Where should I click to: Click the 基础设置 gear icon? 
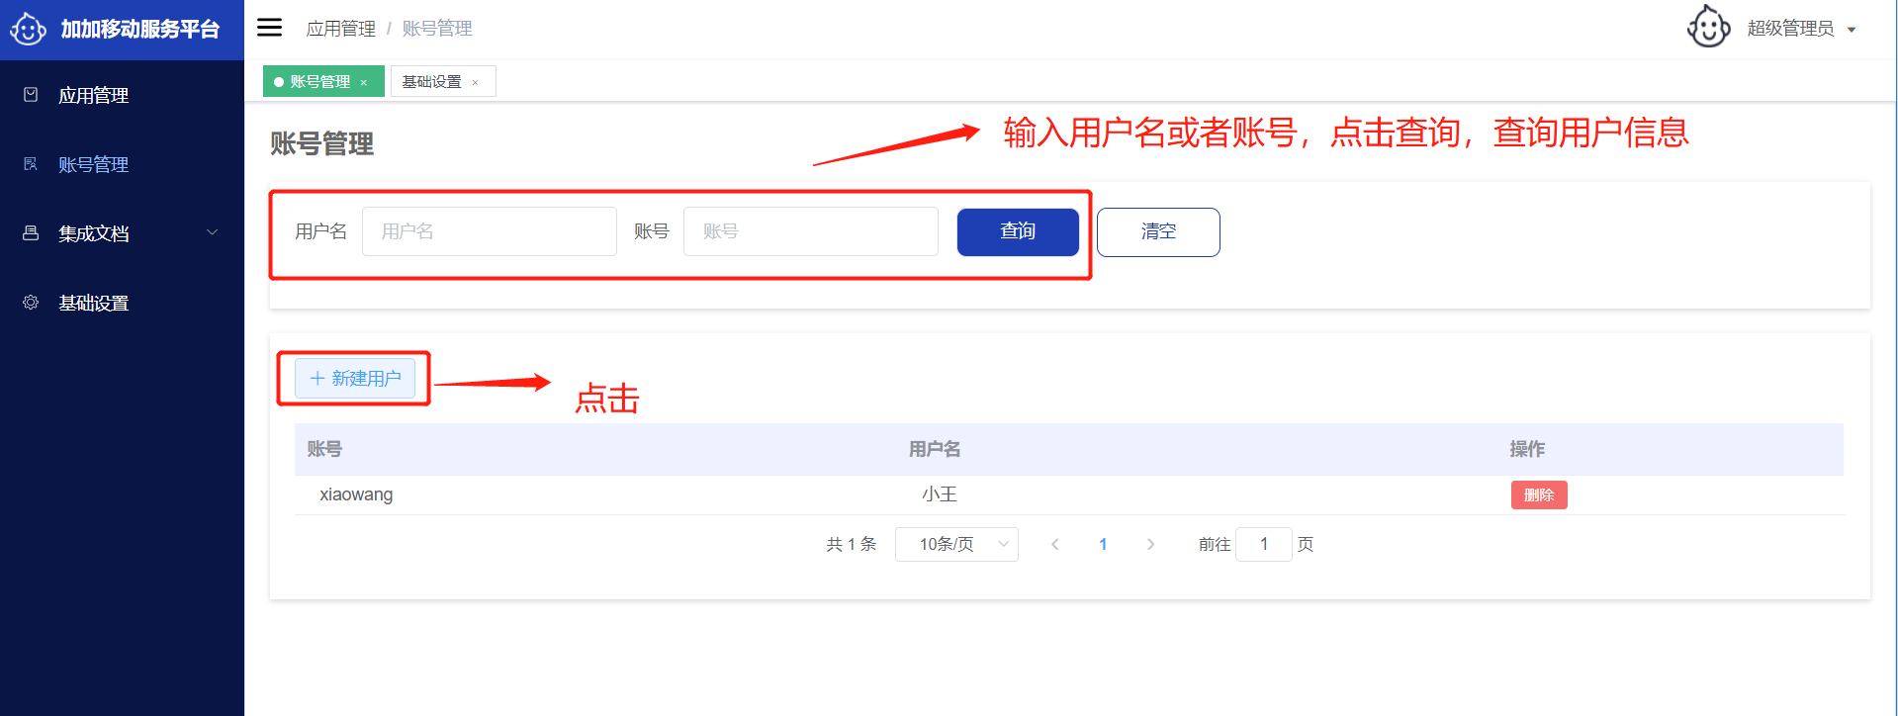coord(31,303)
